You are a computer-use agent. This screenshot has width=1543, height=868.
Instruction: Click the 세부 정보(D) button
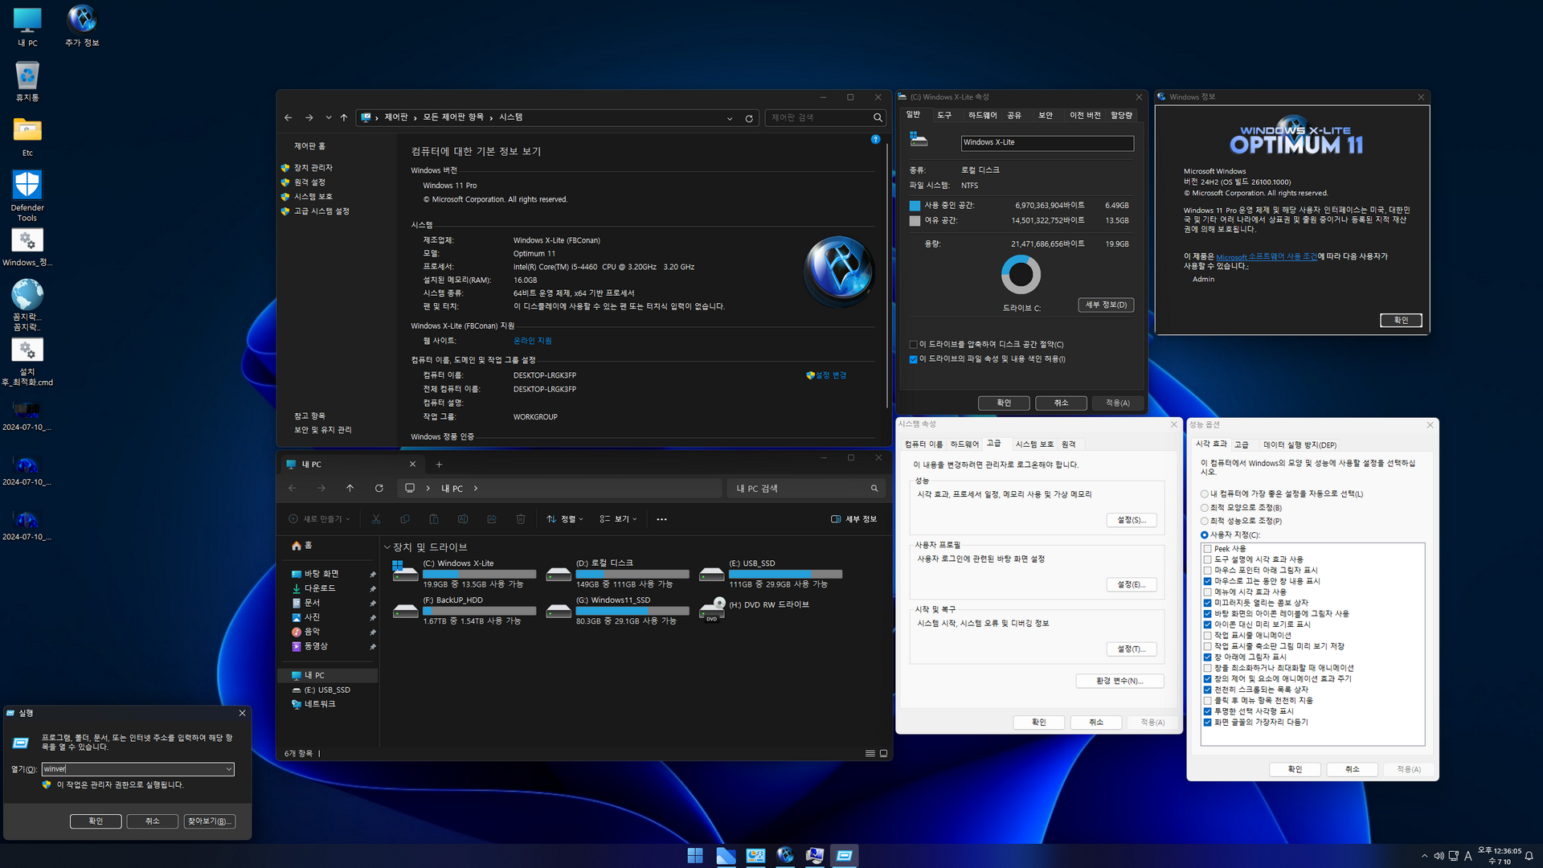[1106, 305]
